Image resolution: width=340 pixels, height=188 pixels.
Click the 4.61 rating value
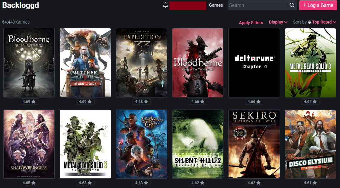307,183
